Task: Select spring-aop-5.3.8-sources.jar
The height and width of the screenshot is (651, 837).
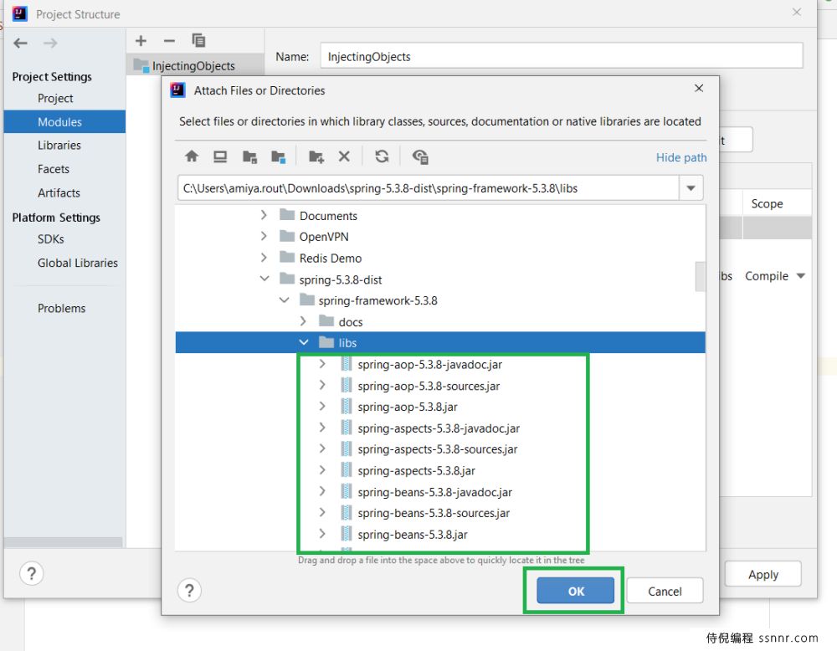Action: click(429, 386)
